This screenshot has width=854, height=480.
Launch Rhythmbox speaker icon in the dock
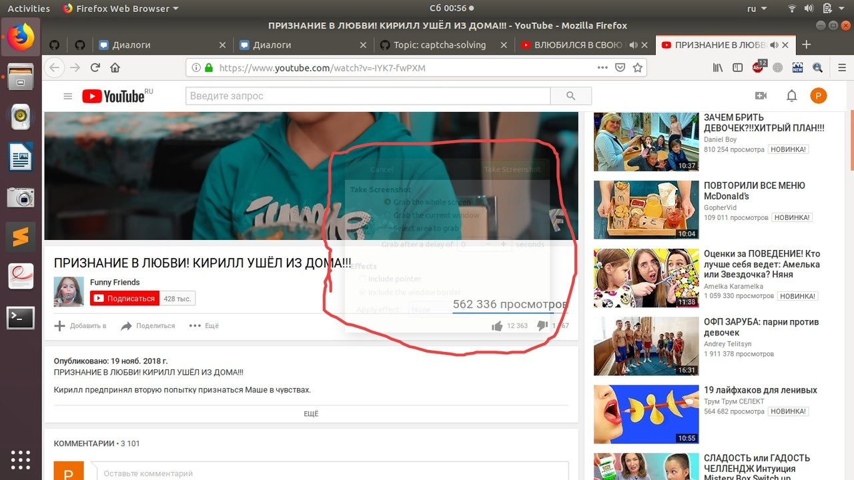tap(21, 117)
